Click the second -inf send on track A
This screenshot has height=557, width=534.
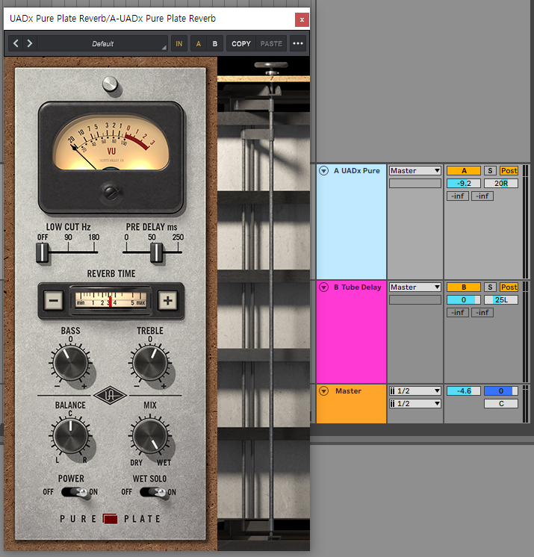pos(482,196)
